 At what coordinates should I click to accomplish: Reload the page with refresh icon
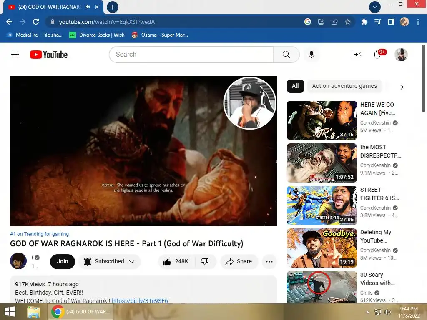36,22
